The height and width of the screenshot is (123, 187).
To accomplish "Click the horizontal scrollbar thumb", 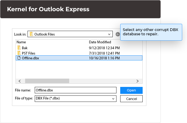I will [47, 81].
